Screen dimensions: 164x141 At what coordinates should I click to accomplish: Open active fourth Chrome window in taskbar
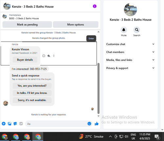point(38,137)
